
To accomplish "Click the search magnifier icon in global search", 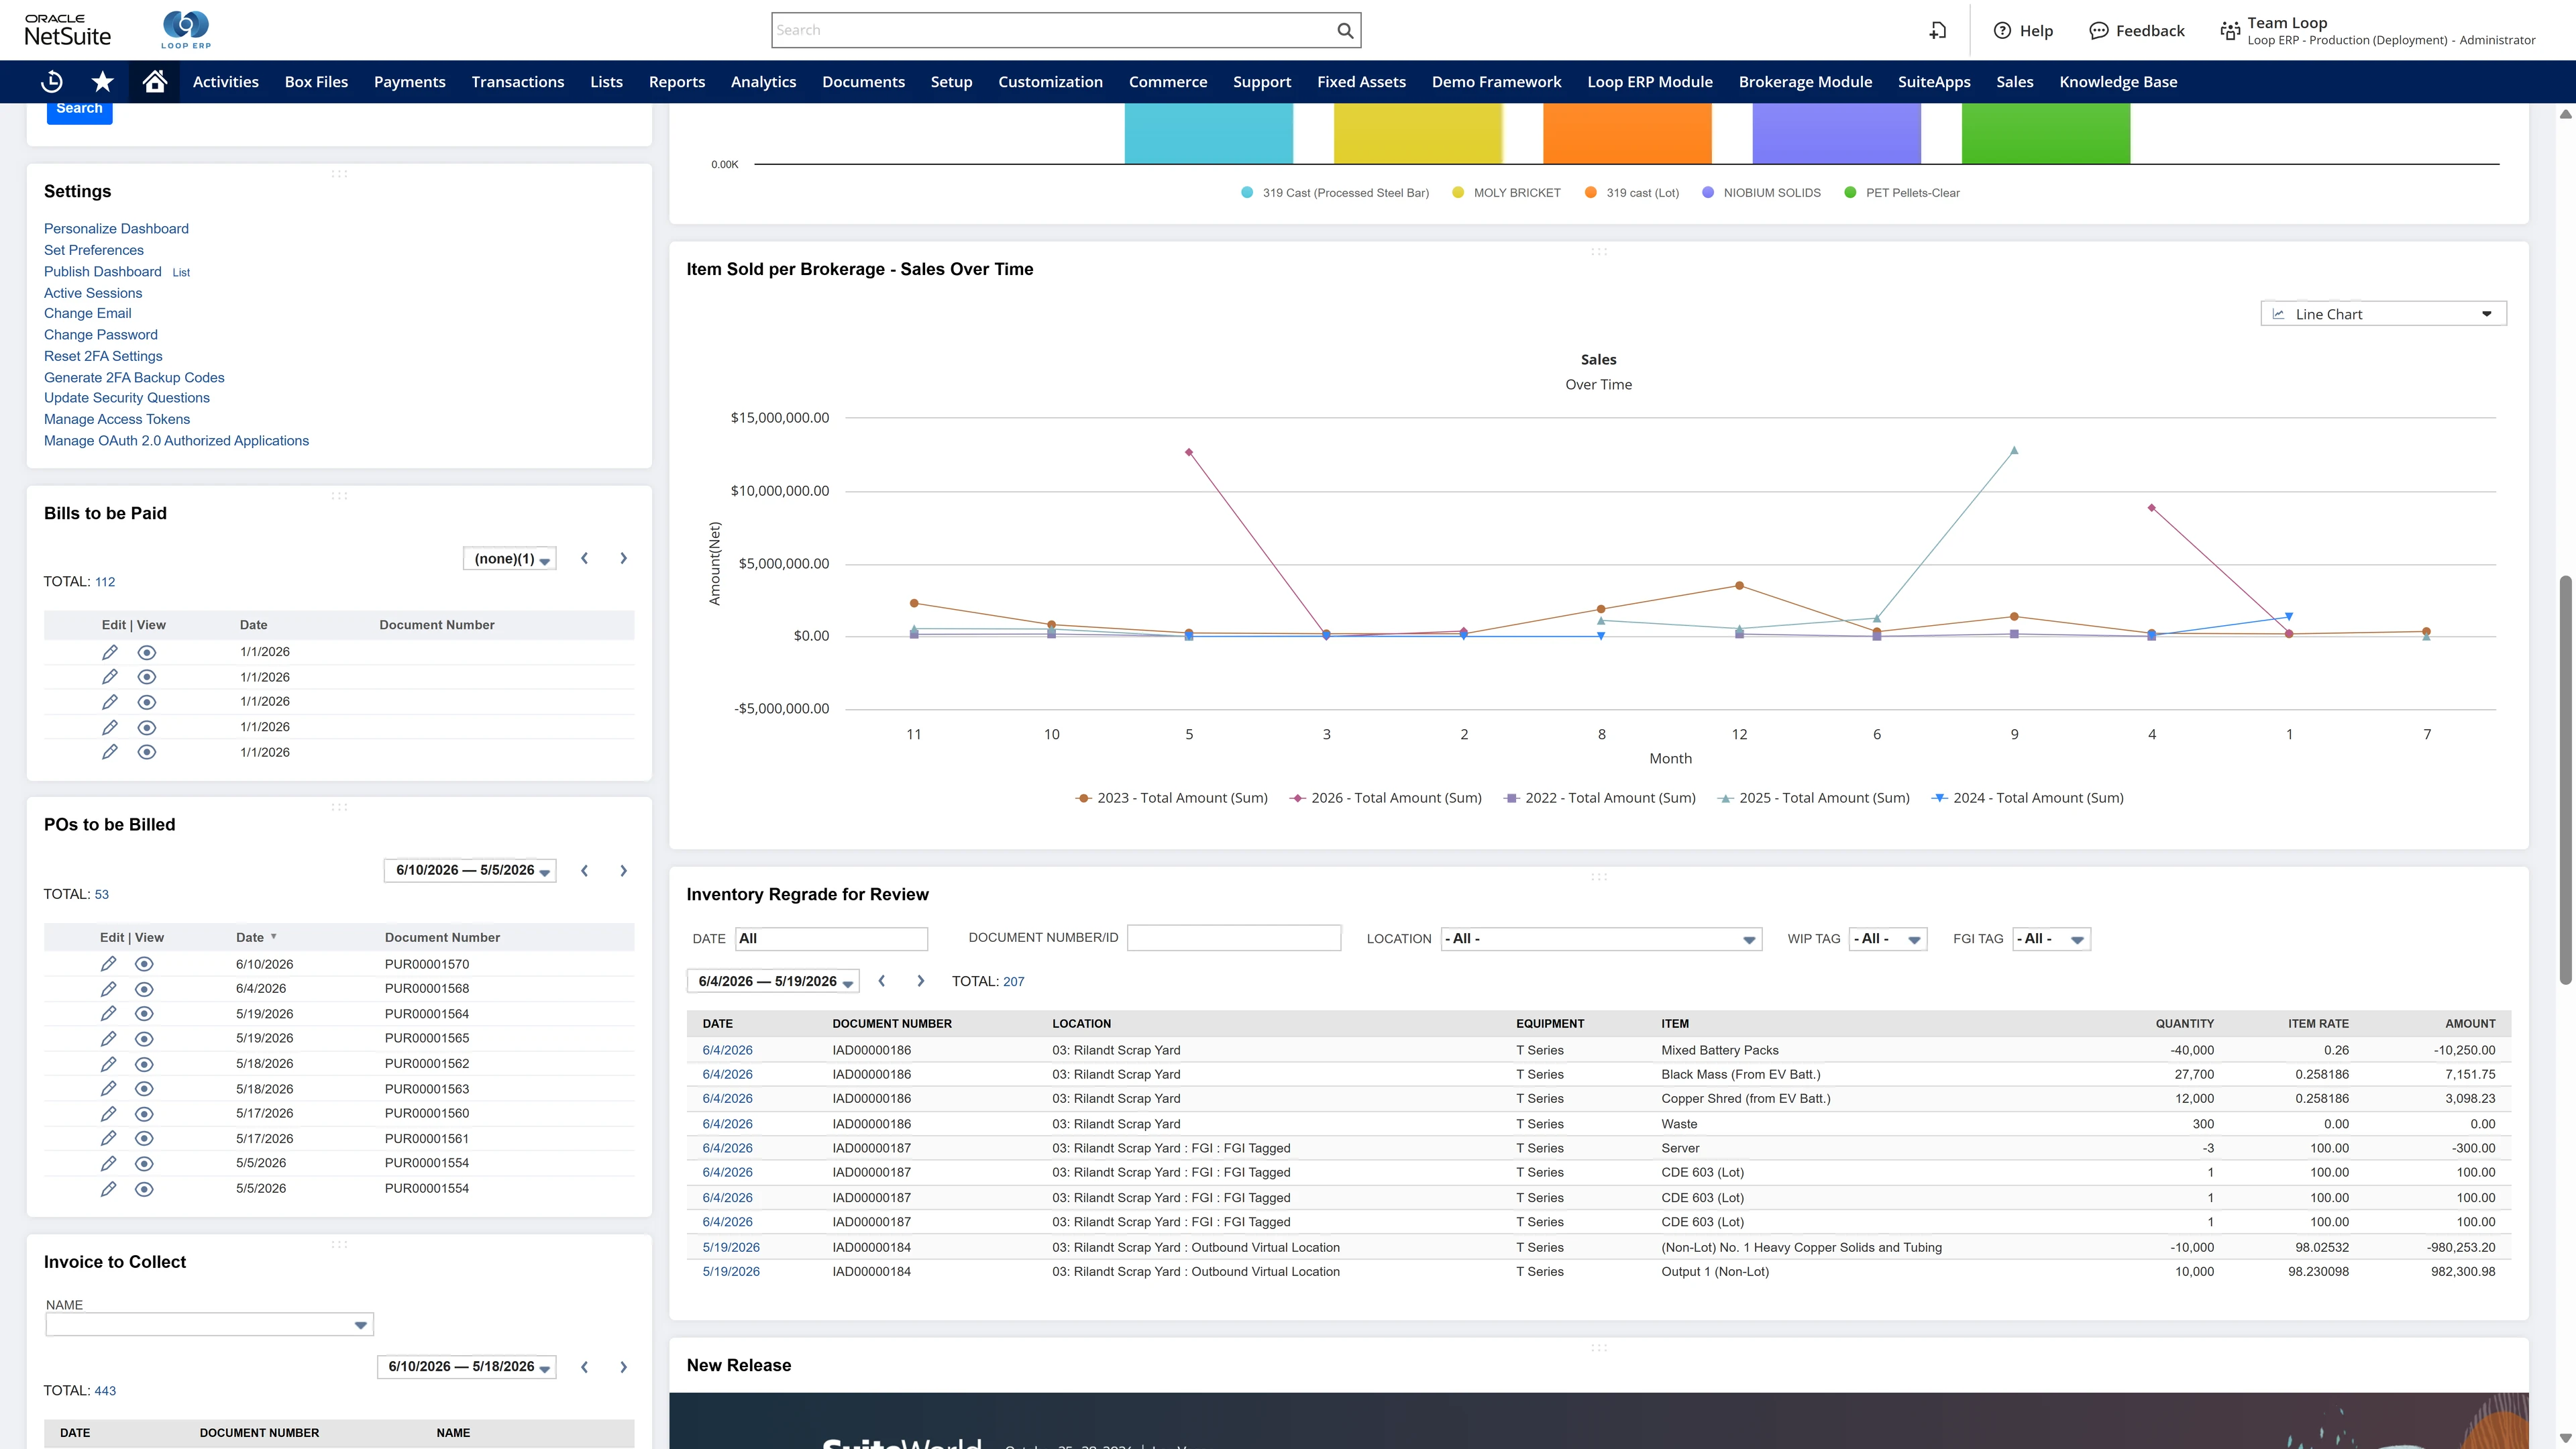I will [1345, 30].
